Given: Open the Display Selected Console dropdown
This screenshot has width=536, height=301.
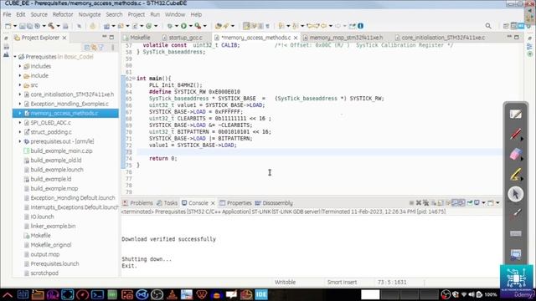Looking at the screenshot, I should pos(483,203).
